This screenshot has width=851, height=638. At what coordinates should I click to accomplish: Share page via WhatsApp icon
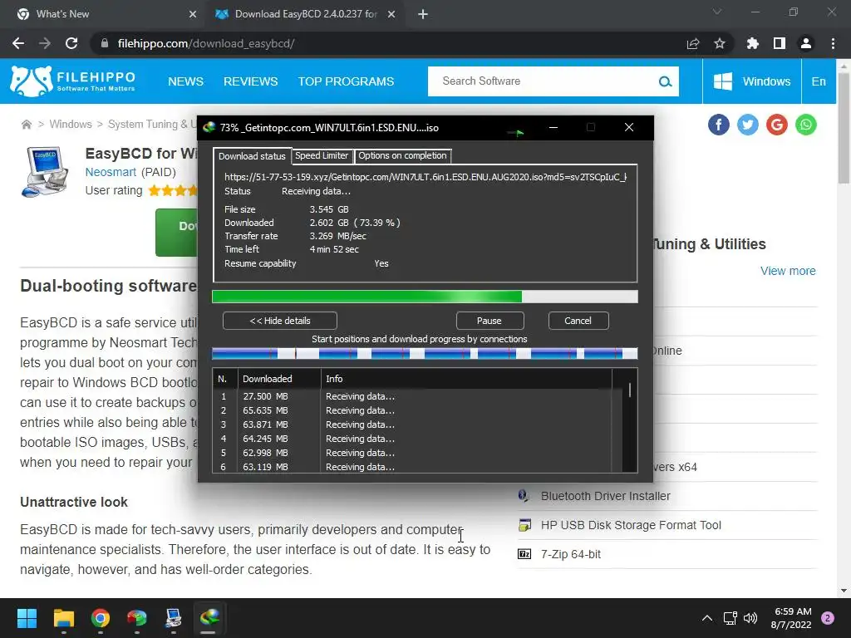(806, 125)
